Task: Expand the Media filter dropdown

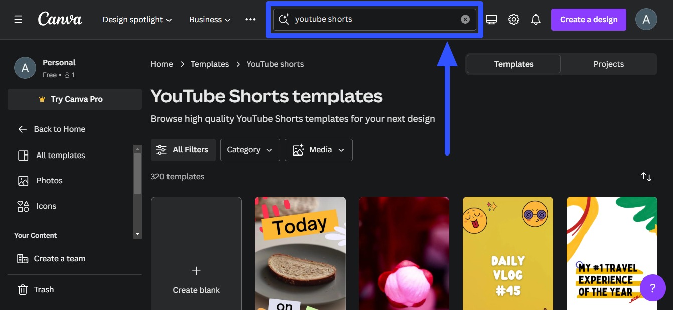Action: [318, 149]
